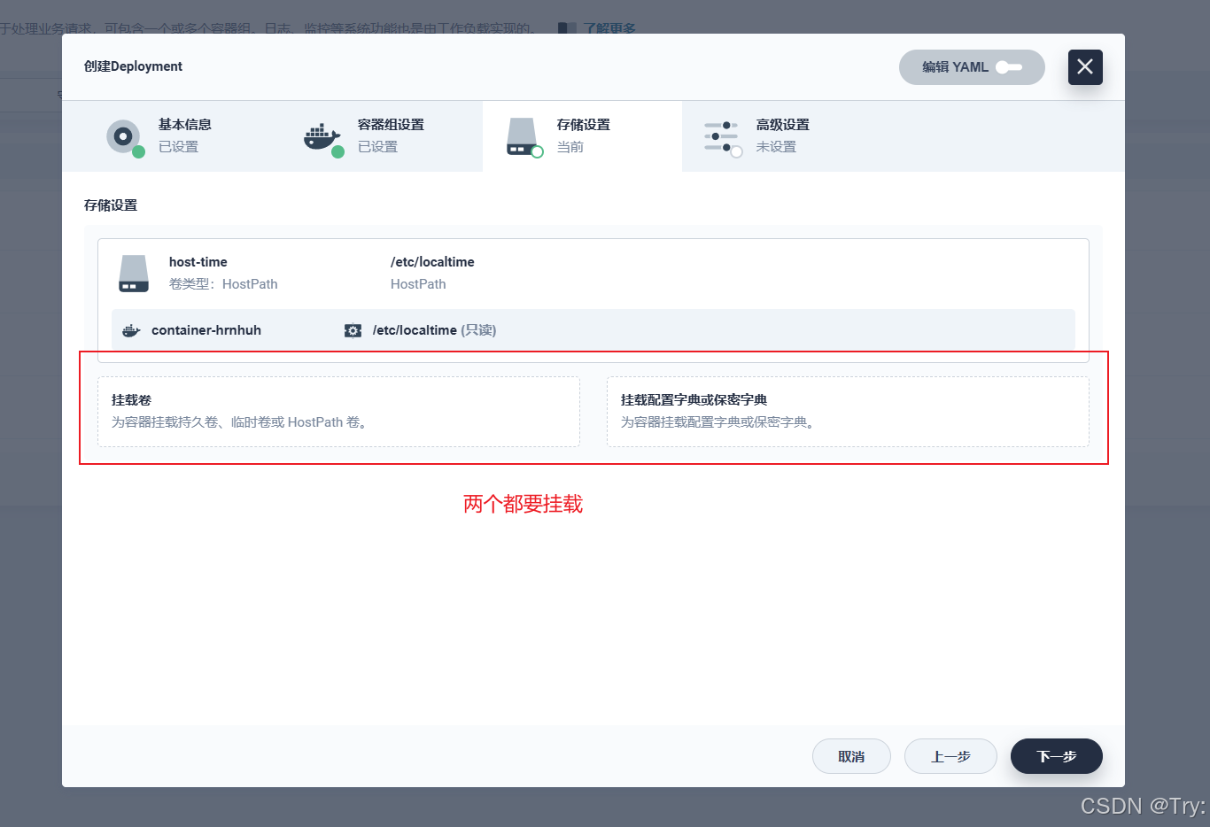Viewport: 1210px width, 827px height.
Task: Click 挂载卷 to add a volume mount
Action: [x=338, y=411]
